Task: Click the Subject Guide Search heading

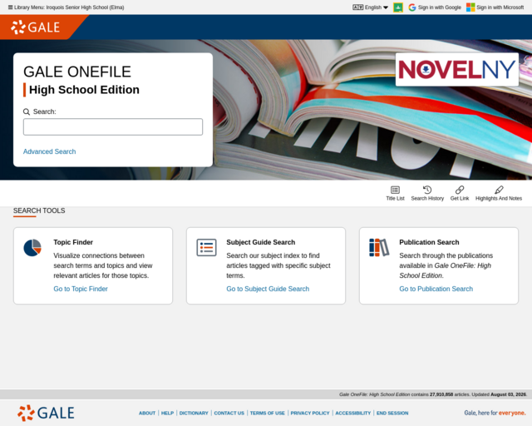Action: (260, 242)
